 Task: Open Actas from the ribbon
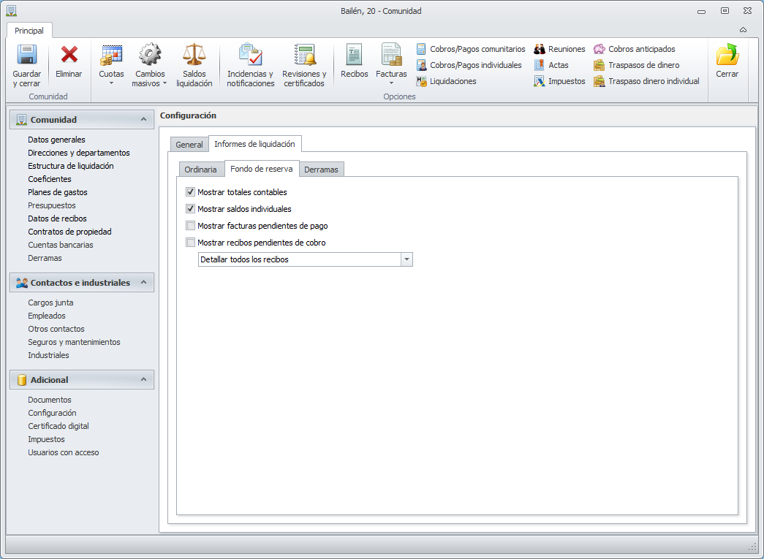pyautogui.click(x=551, y=65)
